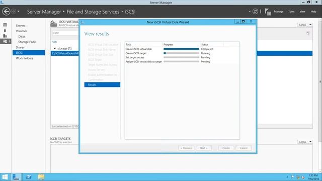Viewport: 322px width, 181px height.
Task: Minimize the New iSCSI Virtual Disk Wizard
Action: [237, 22]
